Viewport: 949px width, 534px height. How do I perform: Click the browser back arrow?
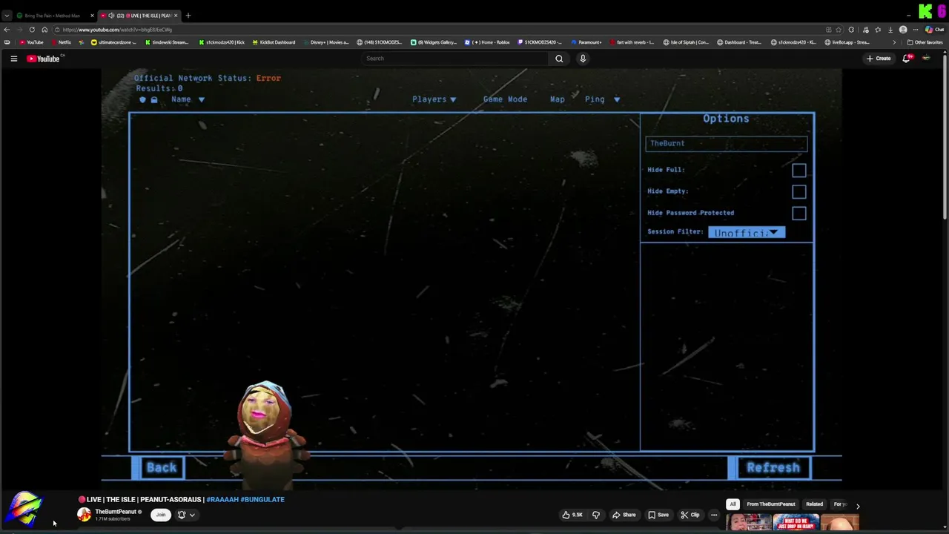tap(7, 30)
